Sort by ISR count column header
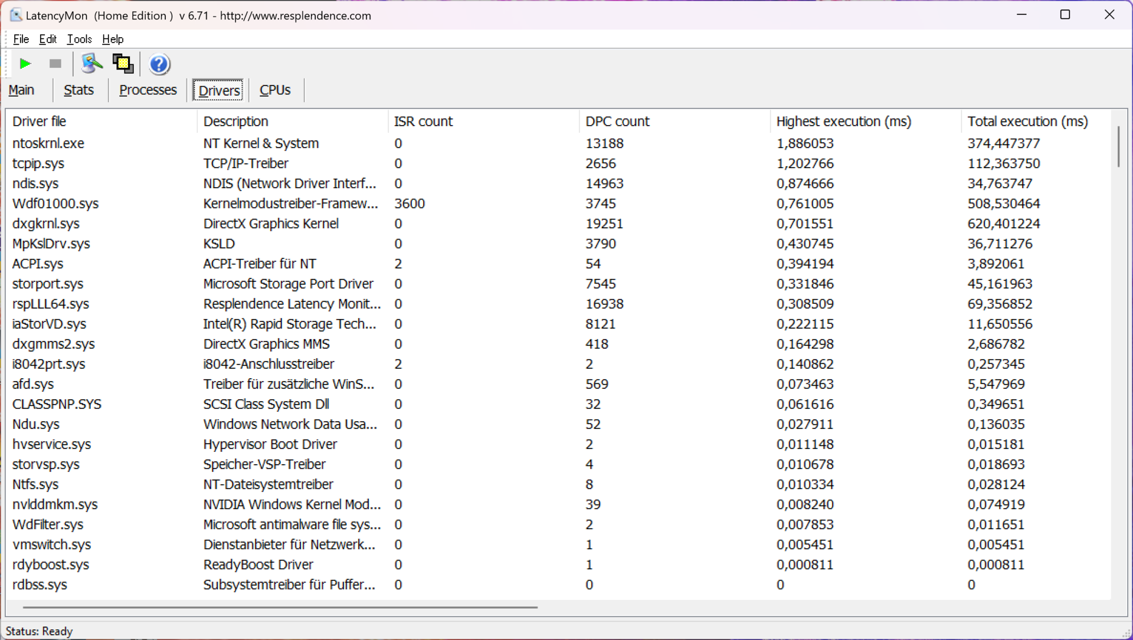 (x=423, y=122)
